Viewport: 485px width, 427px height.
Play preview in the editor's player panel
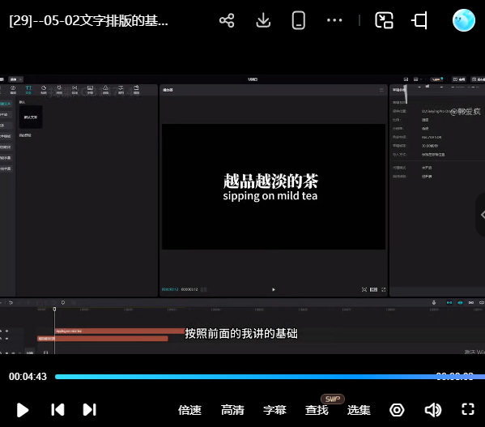pos(274,289)
